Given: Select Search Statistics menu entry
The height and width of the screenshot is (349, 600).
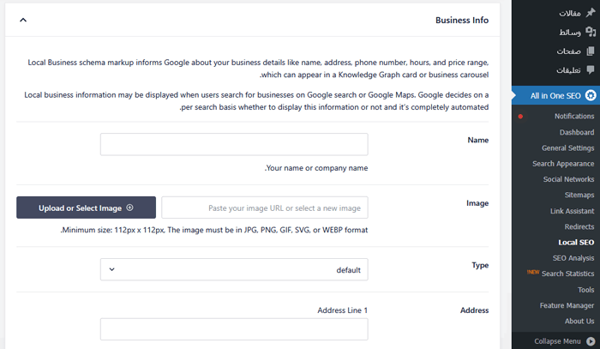Looking at the screenshot, I should (x=567, y=274).
